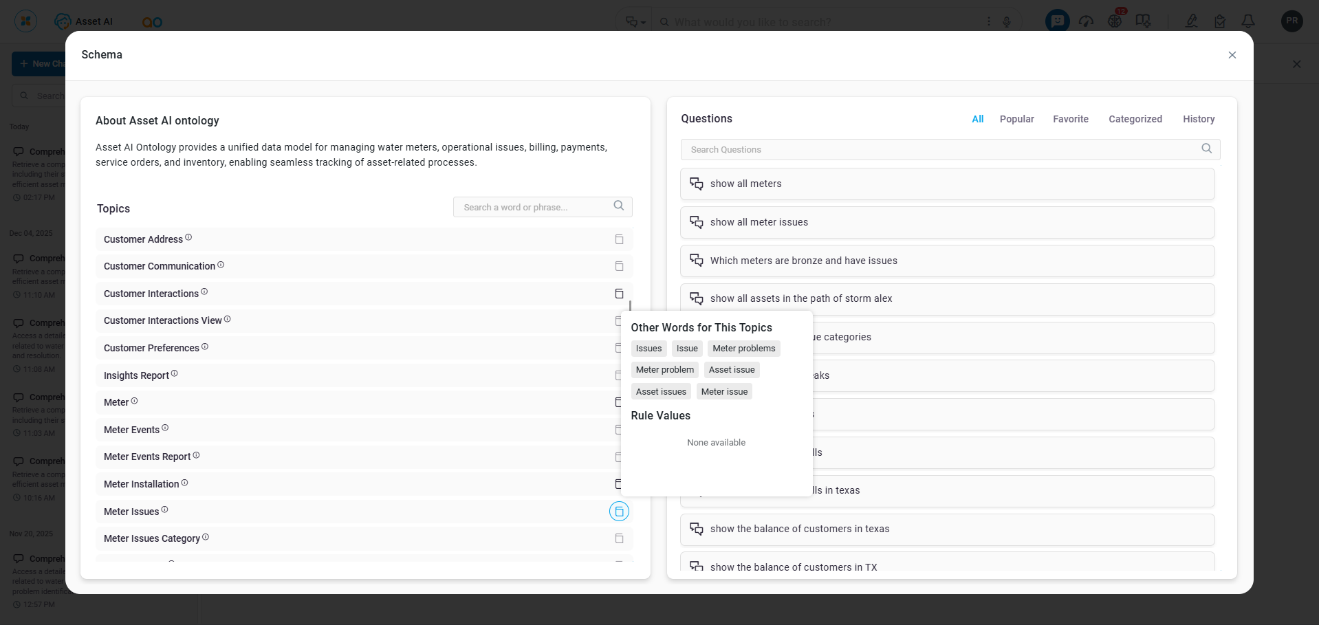Switch to the Popular questions tab
Viewport: 1319px width, 625px height.
click(1016, 119)
